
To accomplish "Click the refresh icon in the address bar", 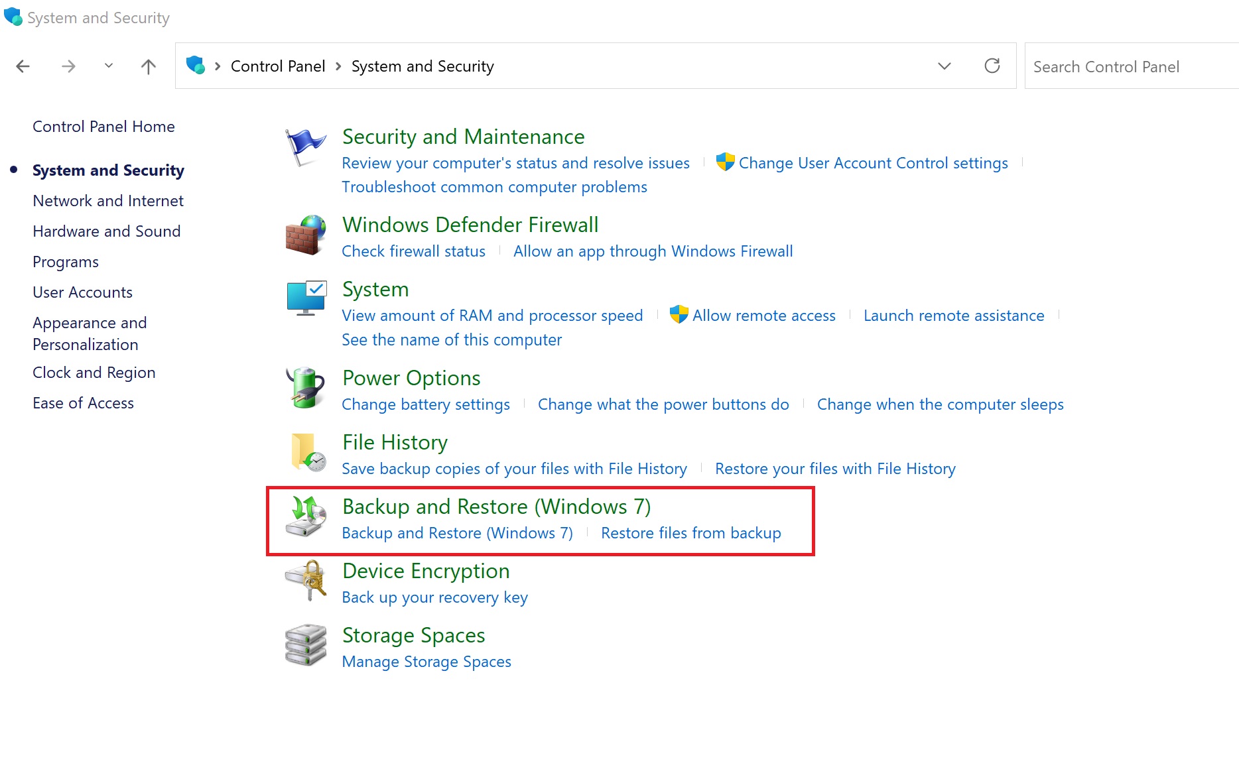I will click(992, 66).
